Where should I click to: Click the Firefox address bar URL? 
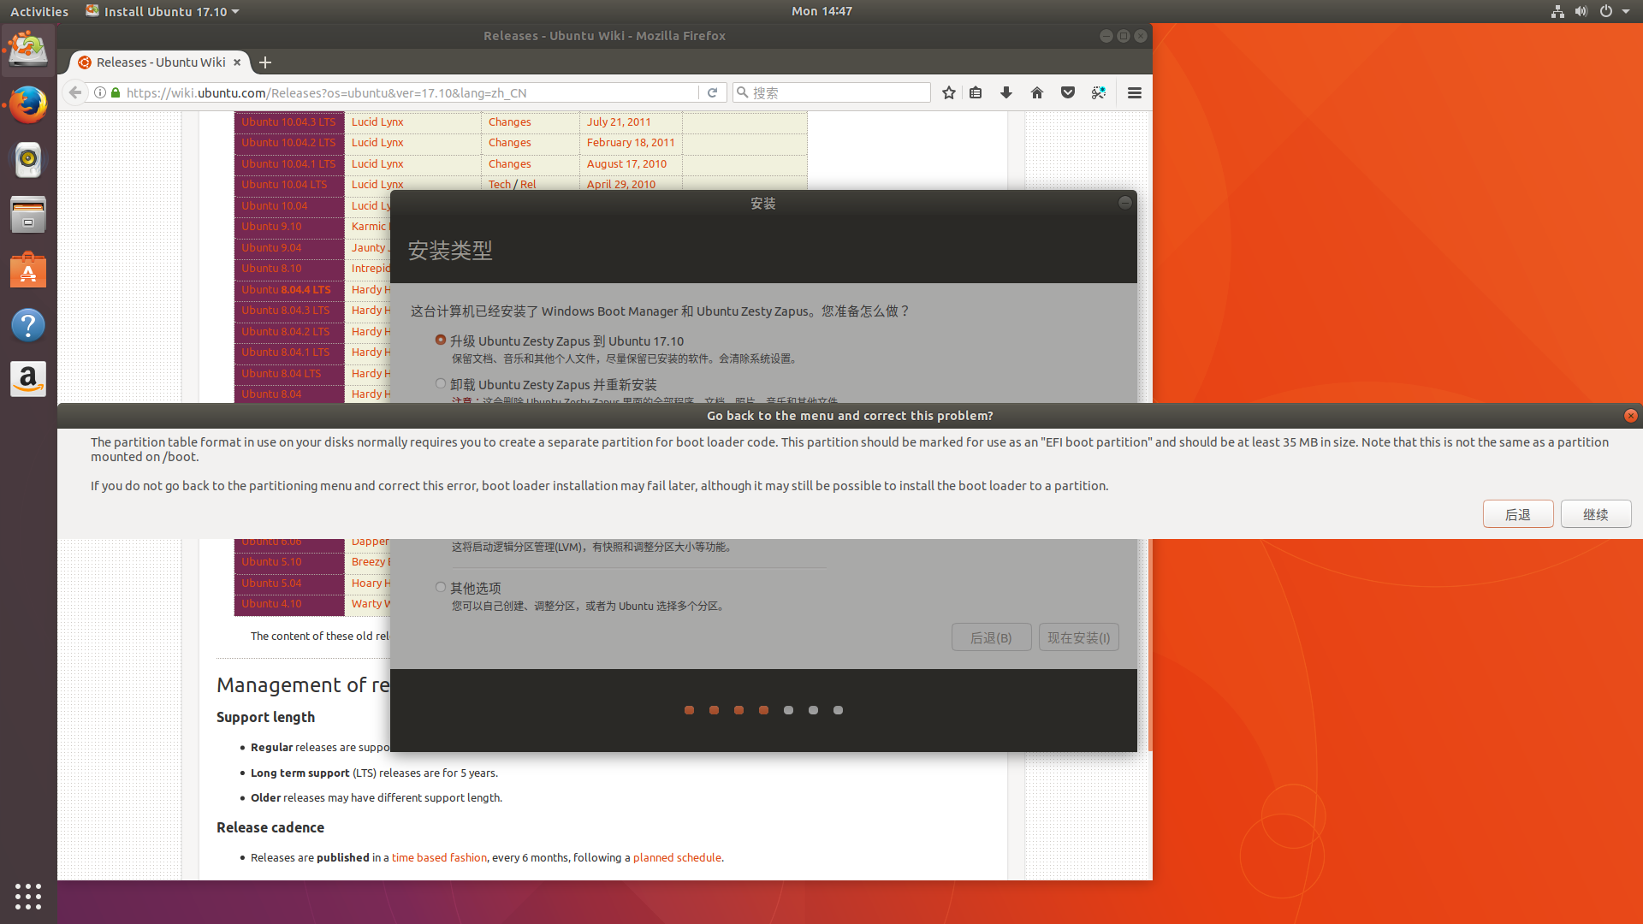pos(411,92)
